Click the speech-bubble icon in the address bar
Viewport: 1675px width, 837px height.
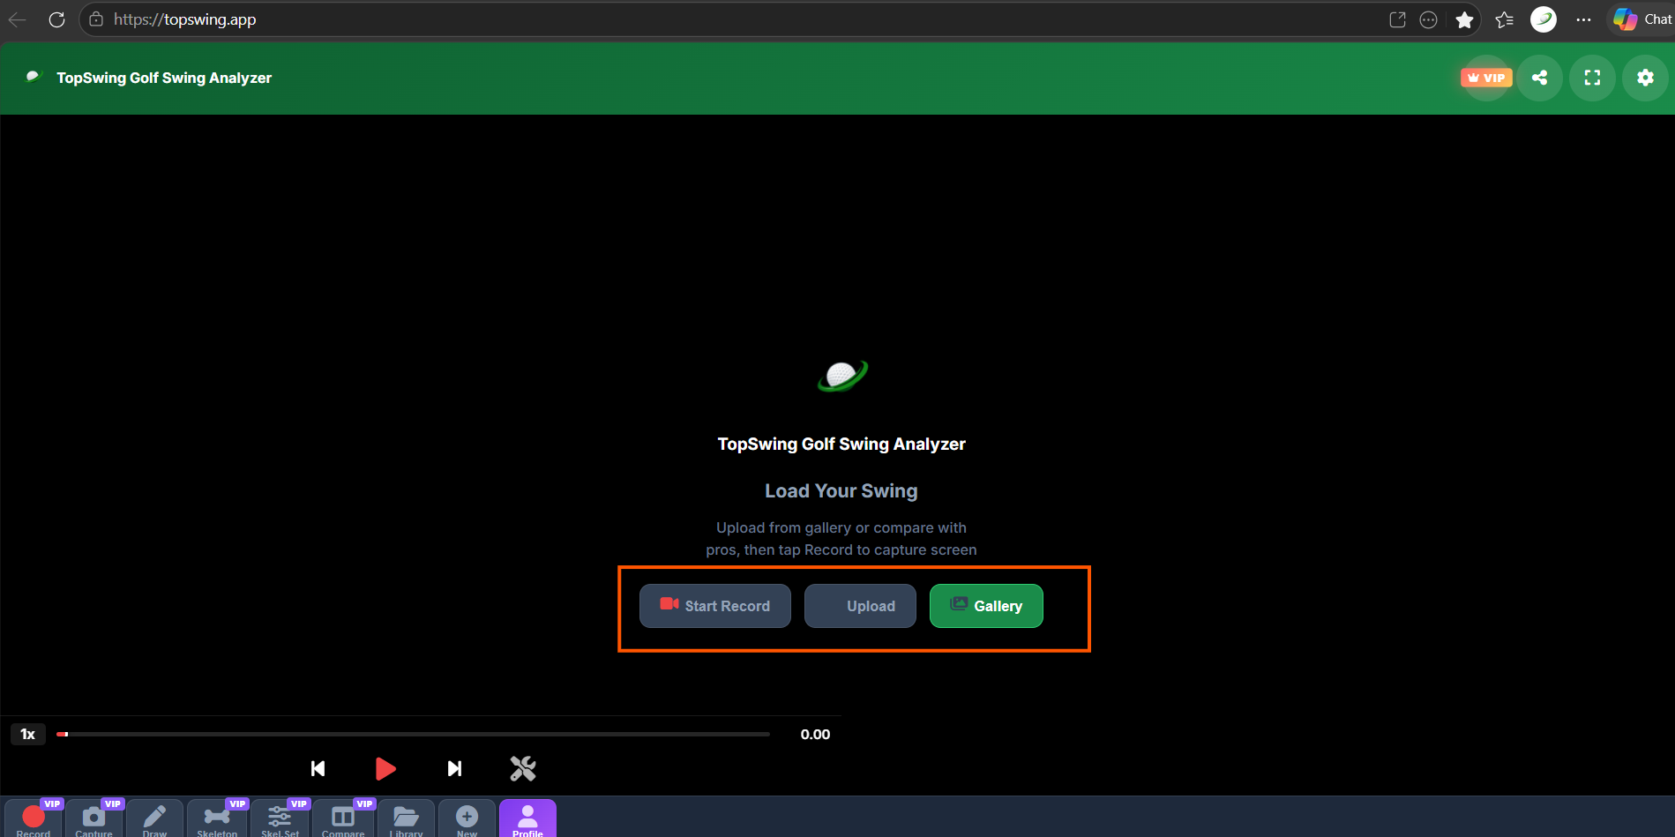coord(1428,19)
